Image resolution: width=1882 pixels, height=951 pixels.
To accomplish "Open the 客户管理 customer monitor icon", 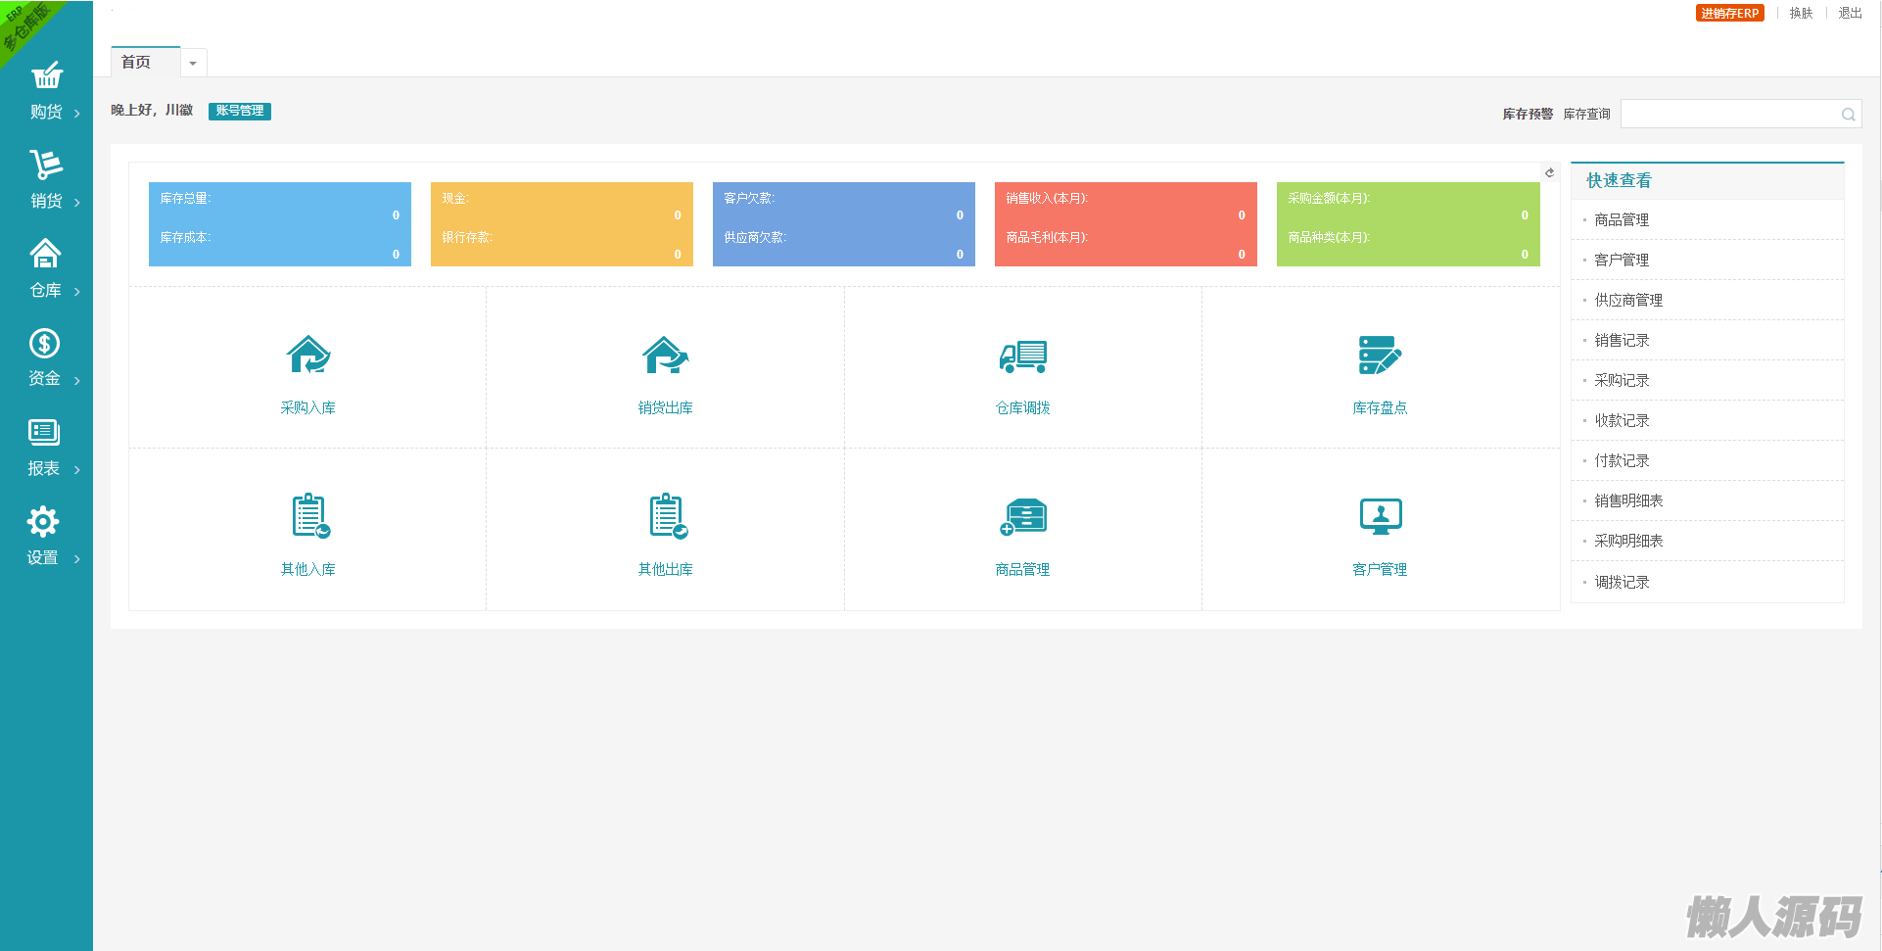I will point(1380,516).
